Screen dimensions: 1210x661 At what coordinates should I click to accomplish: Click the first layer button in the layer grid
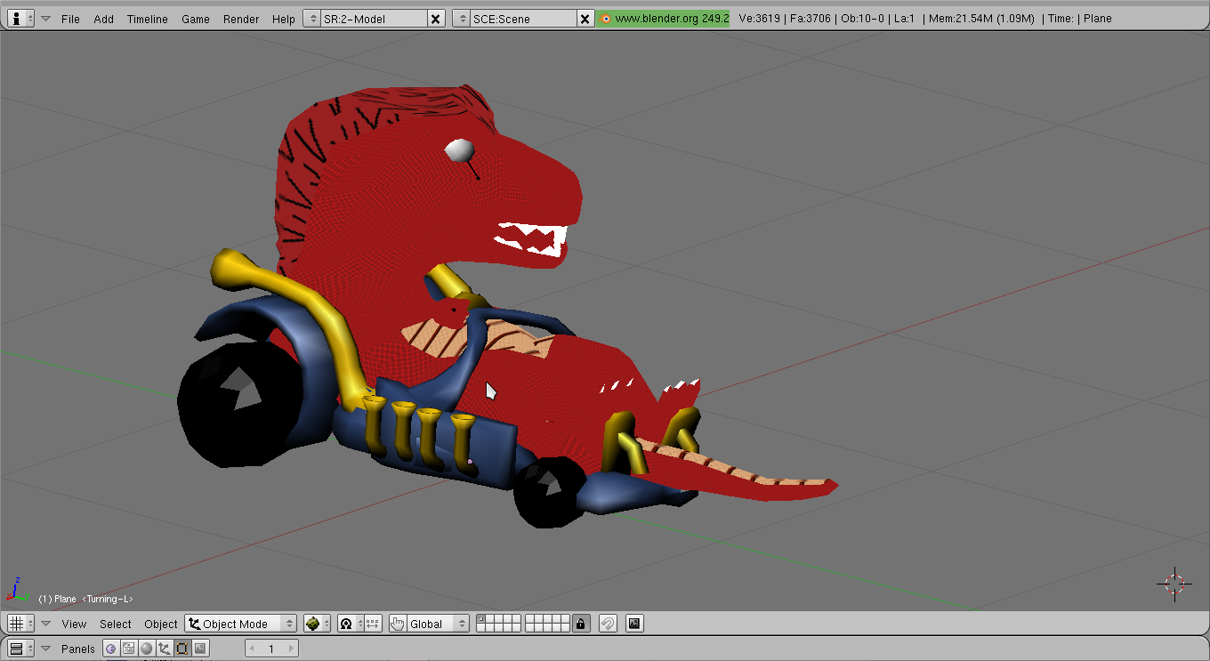point(480,619)
